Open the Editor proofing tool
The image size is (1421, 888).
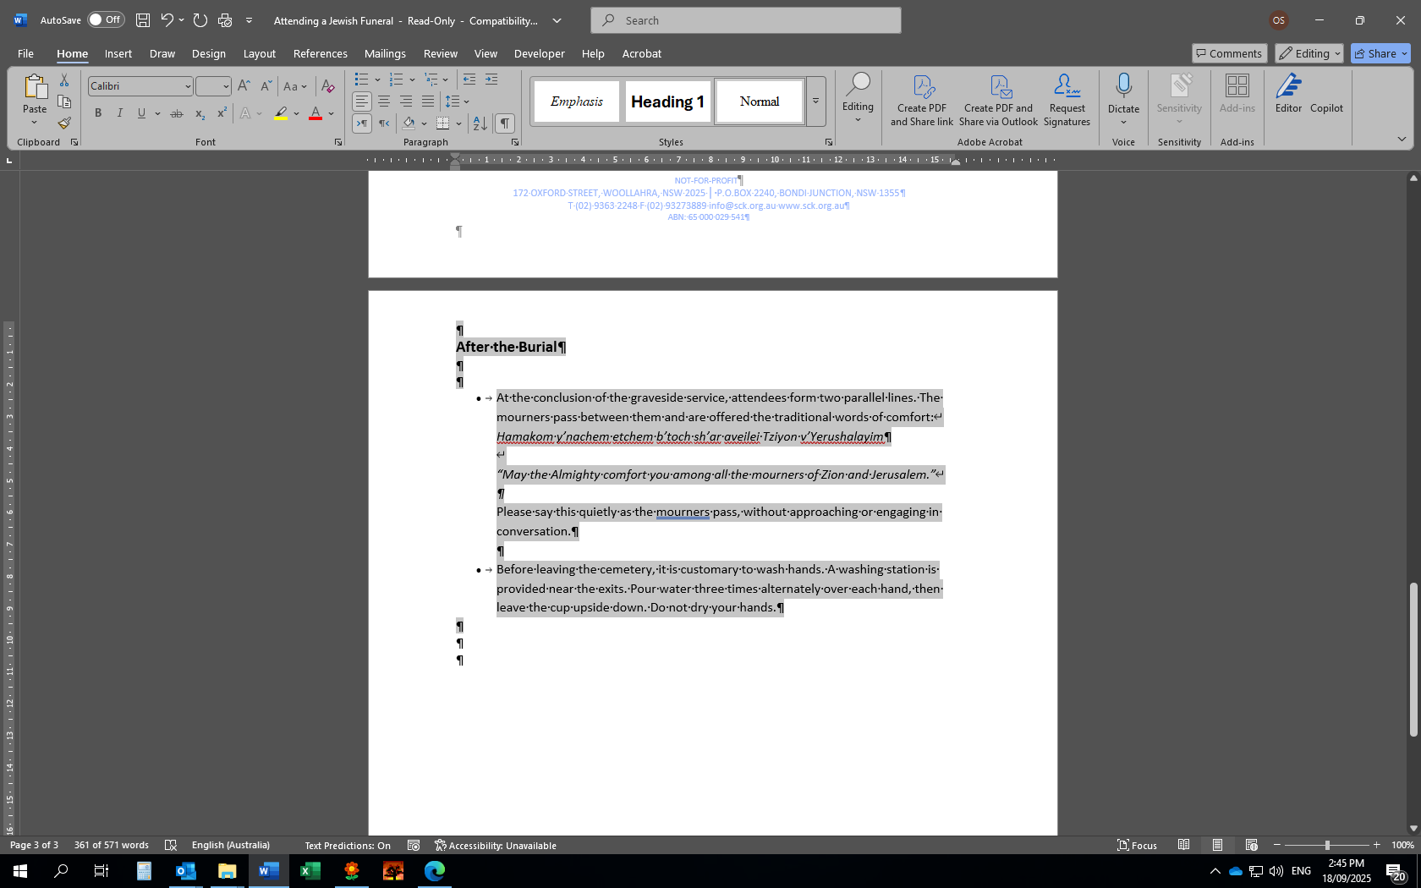(x=1288, y=93)
